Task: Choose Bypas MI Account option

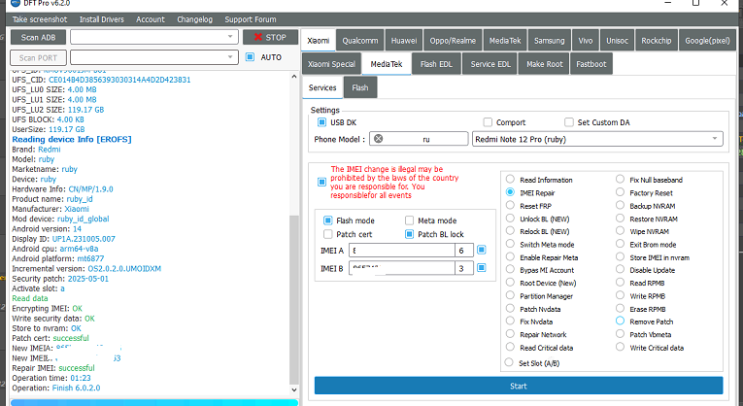Action: pos(510,269)
